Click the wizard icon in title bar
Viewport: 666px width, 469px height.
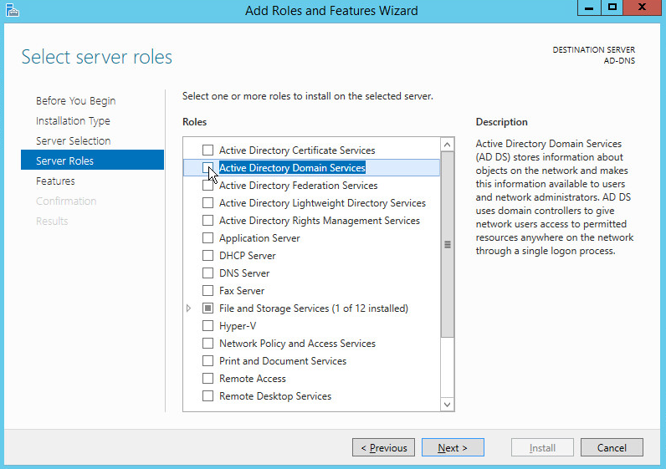[12, 10]
